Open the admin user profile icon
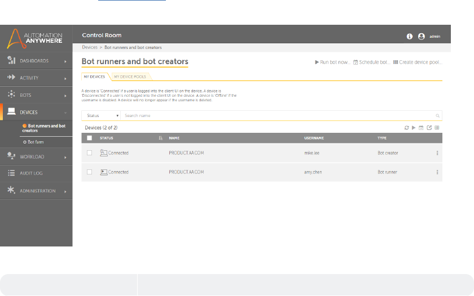This screenshot has height=296, width=474. pos(422,37)
